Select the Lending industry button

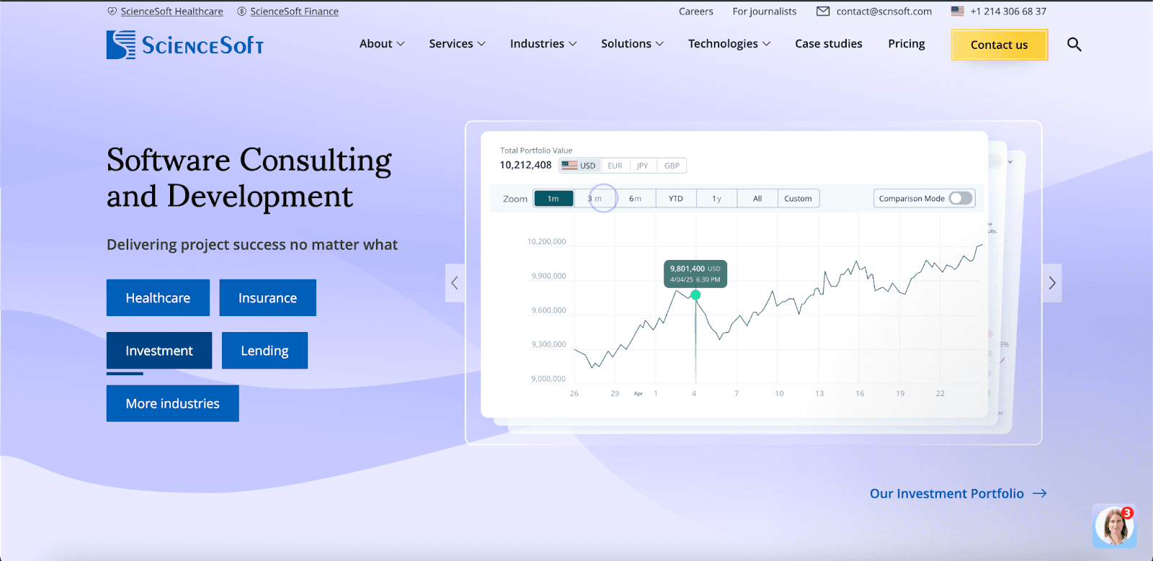pyautogui.click(x=264, y=351)
